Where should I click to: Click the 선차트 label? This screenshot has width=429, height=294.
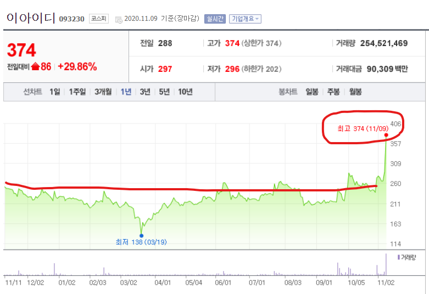coord(32,92)
